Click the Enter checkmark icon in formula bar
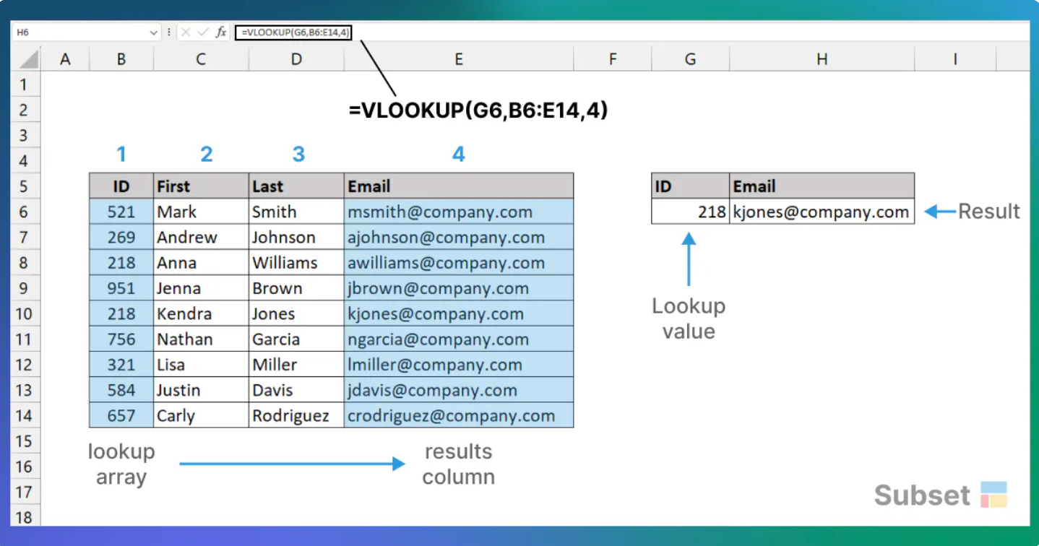This screenshot has height=546, width=1039. [x=202, y=32]
